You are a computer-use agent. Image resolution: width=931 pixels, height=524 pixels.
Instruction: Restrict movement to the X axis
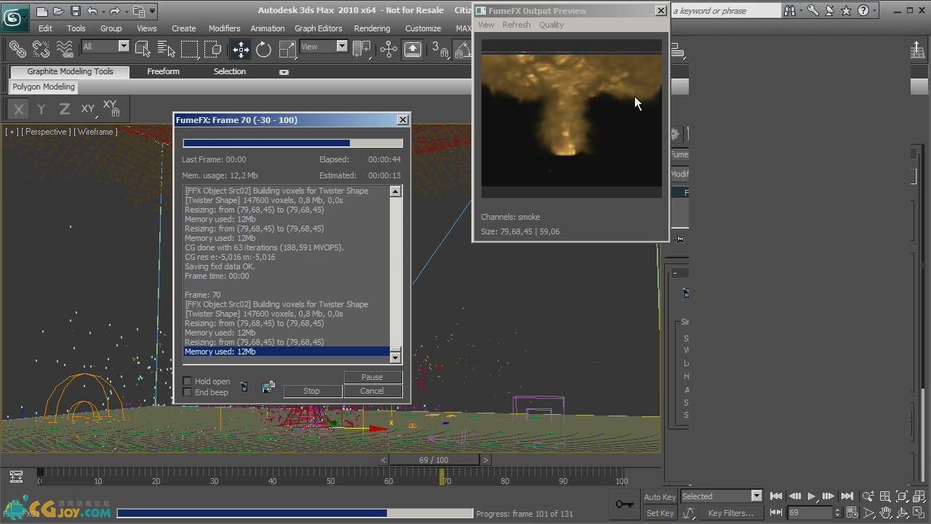click(x=19, y=109)
